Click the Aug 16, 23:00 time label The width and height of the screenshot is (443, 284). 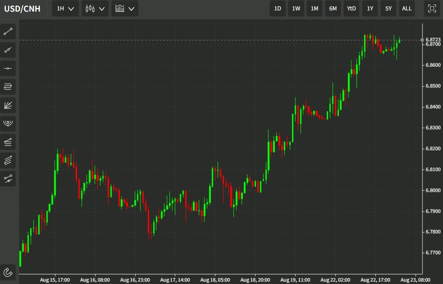click(135, 280)
